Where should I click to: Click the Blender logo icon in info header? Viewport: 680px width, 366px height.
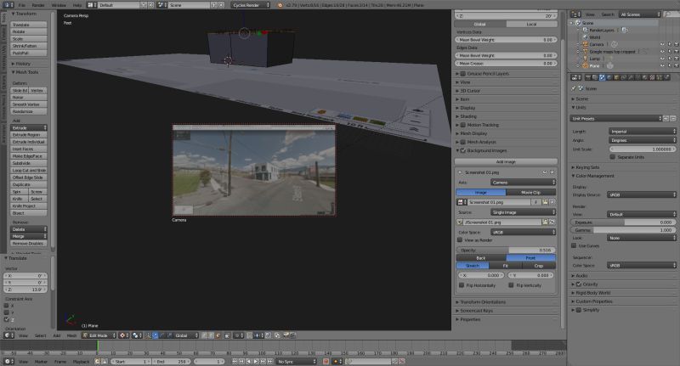point(280,5)
